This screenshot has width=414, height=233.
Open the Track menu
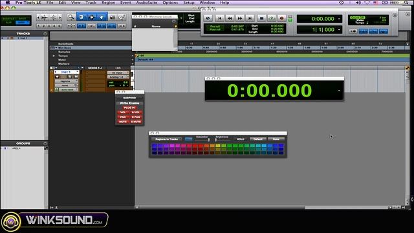[x=91, y=3]
